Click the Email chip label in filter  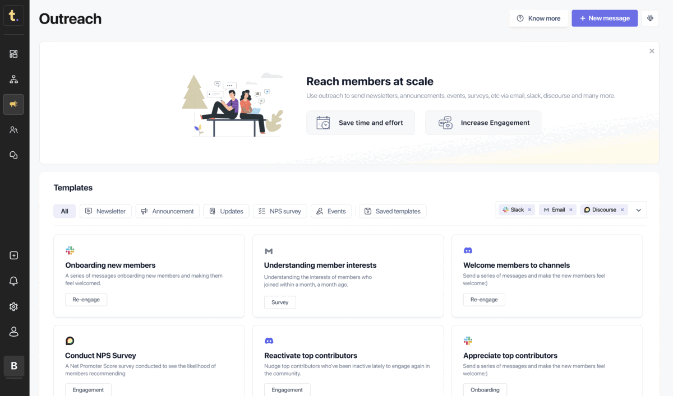coord(558,210)
